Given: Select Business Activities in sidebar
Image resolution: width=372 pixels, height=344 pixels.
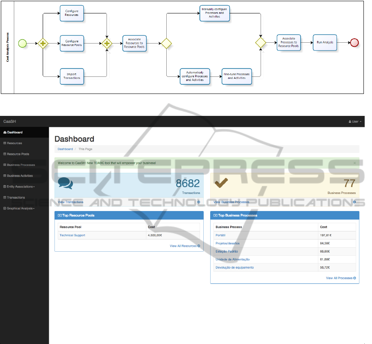Looking at the screenshot, I should point(20,176).
